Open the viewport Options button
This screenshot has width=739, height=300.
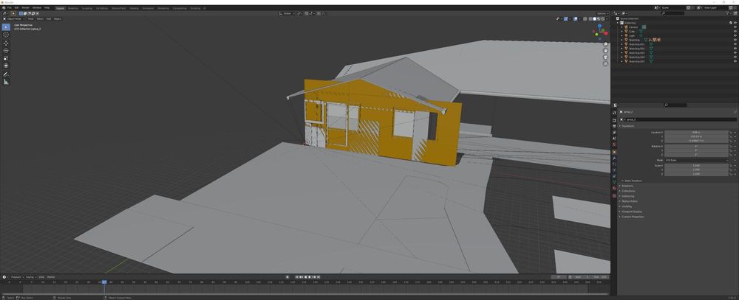602,13
